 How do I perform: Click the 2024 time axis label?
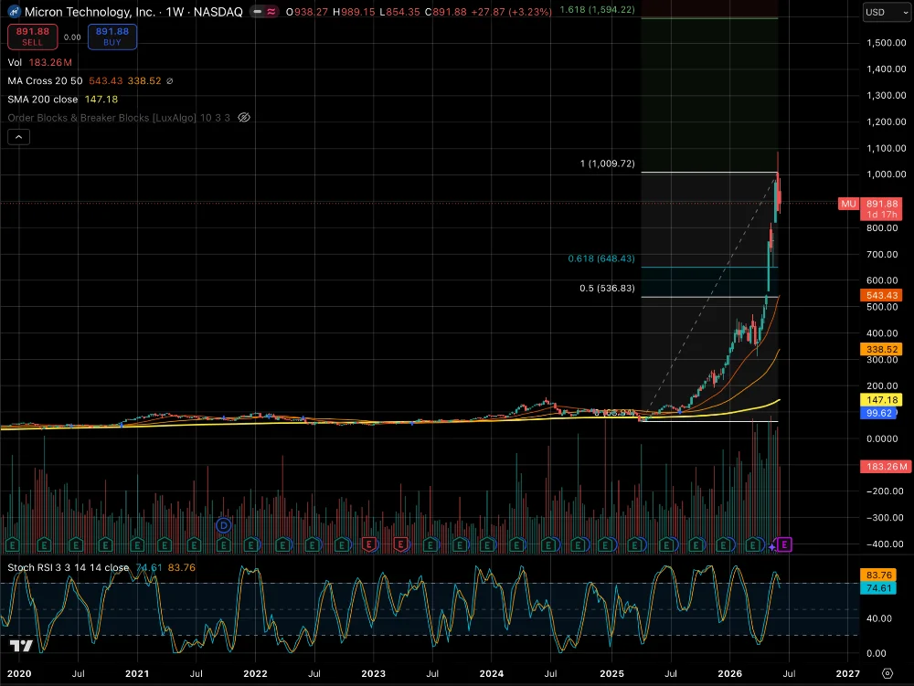click(492, 674)
